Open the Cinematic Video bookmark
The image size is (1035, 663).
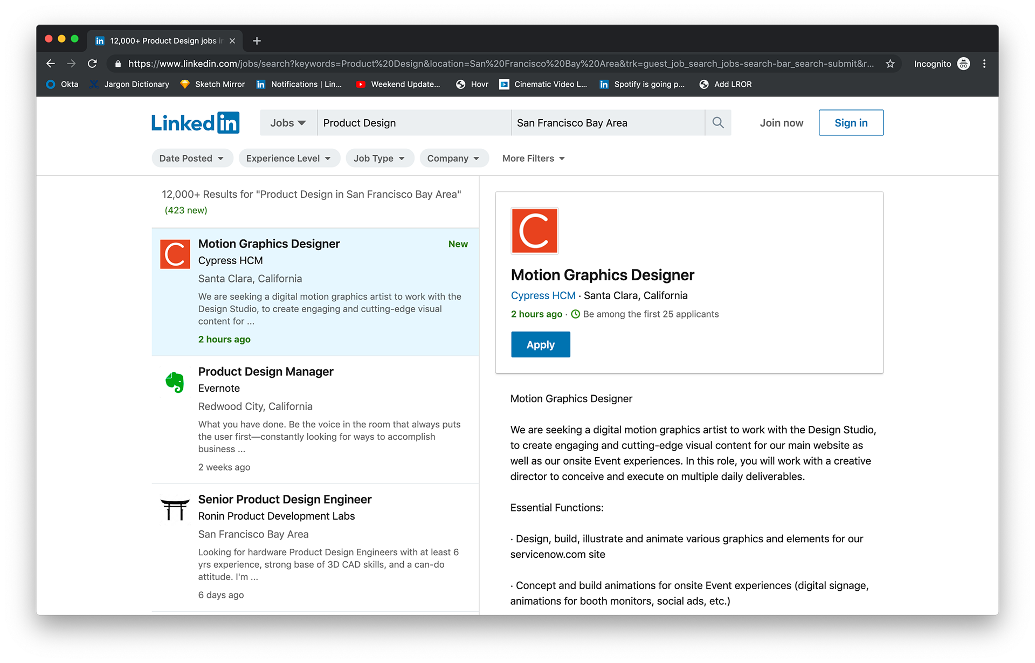[543, 84]
